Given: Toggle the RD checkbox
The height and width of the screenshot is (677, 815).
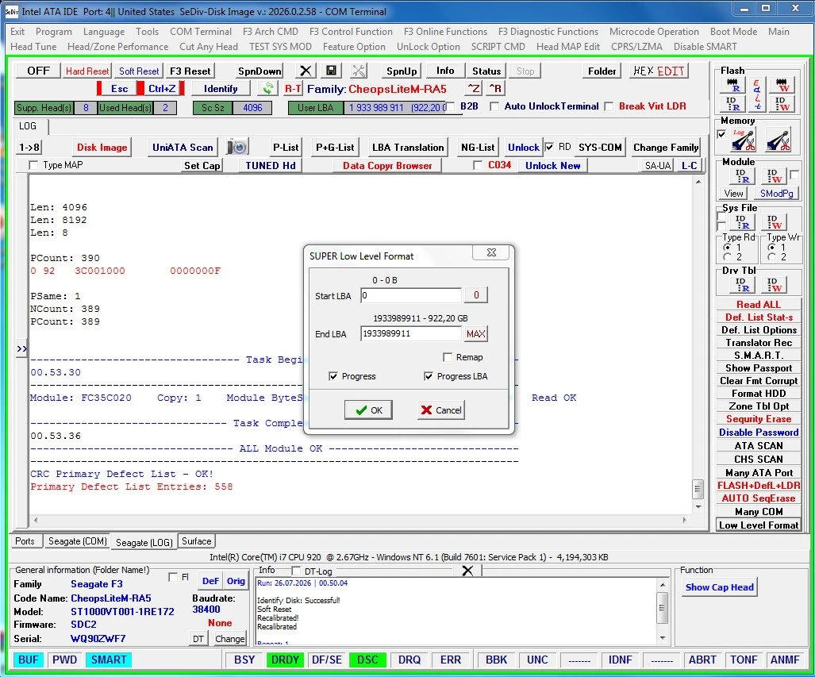Looking at the screenshot, I should 549,148.
